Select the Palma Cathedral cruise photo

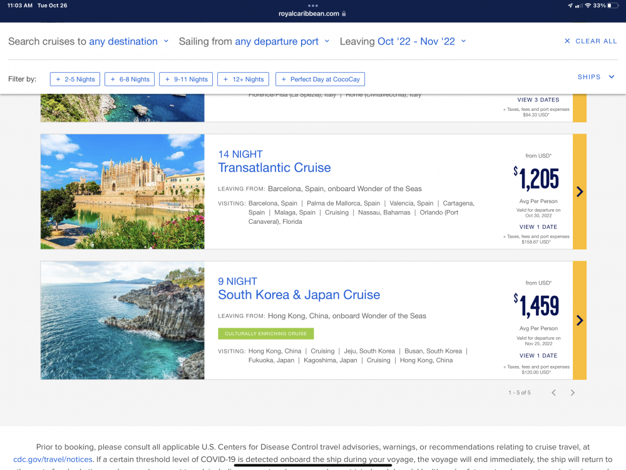point(123,192)
